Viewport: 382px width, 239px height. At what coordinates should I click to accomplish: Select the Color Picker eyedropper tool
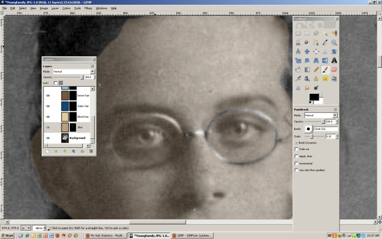[325, 43]
